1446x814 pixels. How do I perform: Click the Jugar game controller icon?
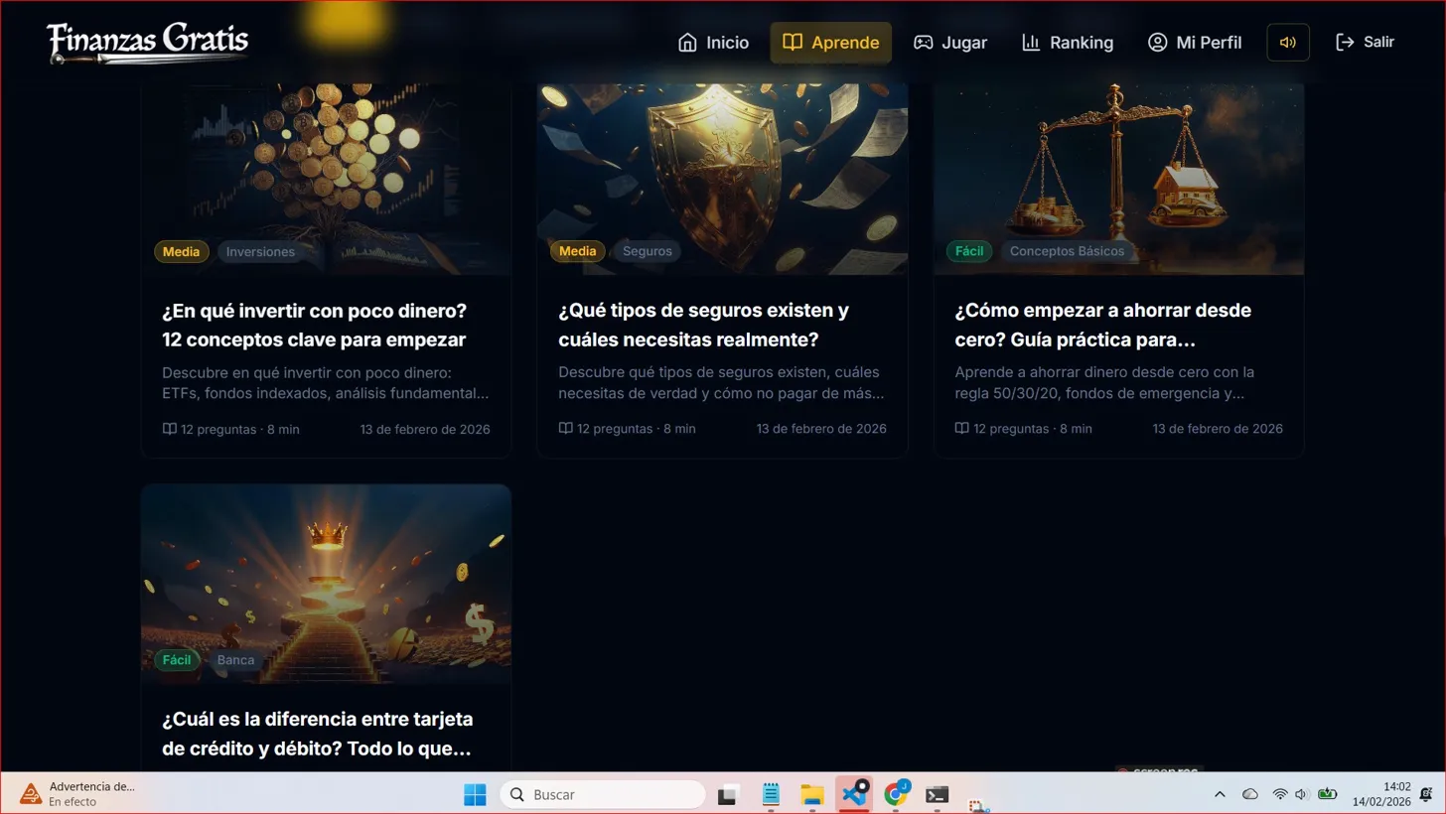[921, 42]
